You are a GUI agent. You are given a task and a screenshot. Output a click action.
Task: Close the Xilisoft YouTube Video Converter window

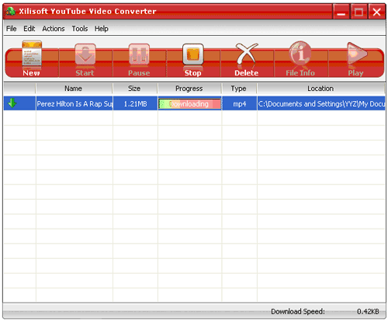pyautogui.click(x=376, y=12)
